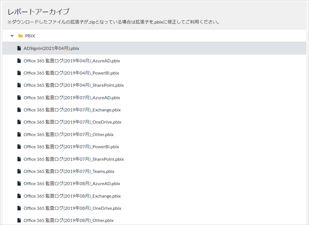Open Office 365 監査ログ(2019年07月)_SharePoint.pbix
Image resolution: width=309 pixels, height=225 pixels.
coord(74,159)
